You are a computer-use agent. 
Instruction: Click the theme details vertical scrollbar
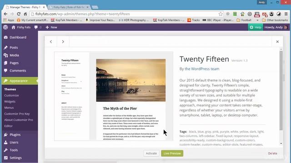pyautogui.click(x=281, y=91)
